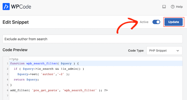Viewport: 187px width, 100px height.
Task: Click the snippet title input field
Action: pyautogui.click(x=93, y=39)
